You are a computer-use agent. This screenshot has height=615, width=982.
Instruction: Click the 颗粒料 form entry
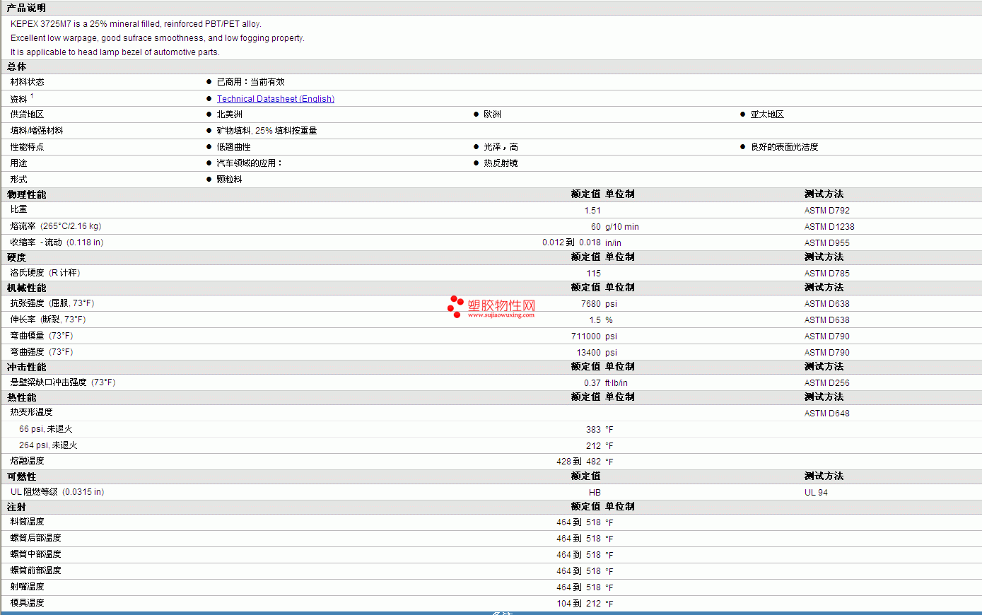click(229, 180)
